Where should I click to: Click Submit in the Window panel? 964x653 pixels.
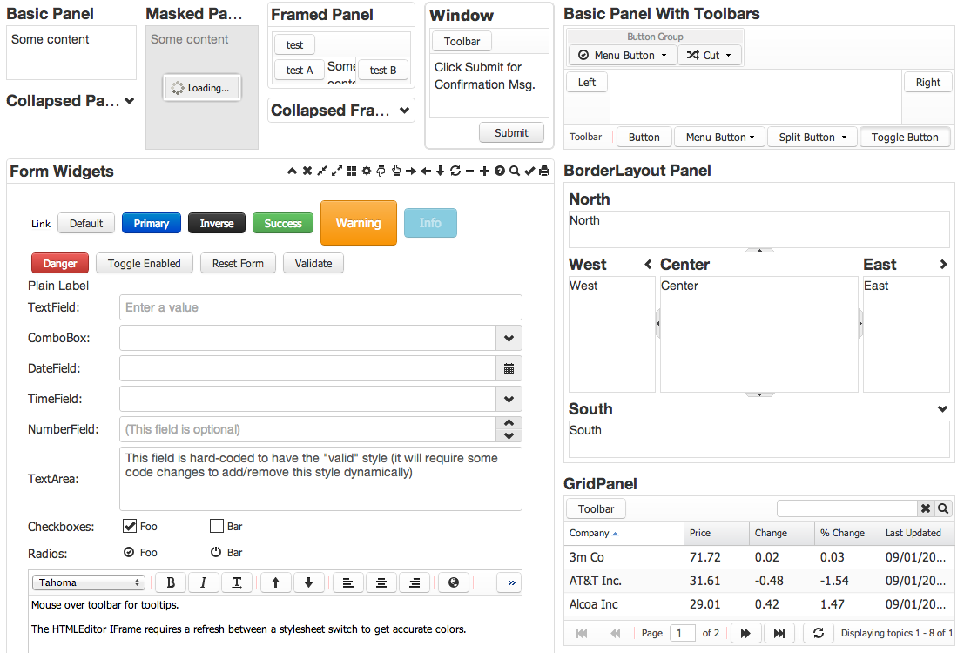point(510,132)
